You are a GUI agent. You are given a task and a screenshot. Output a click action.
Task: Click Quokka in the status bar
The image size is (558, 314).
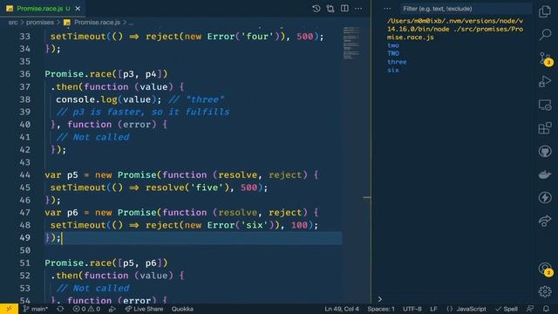[182, 309]
